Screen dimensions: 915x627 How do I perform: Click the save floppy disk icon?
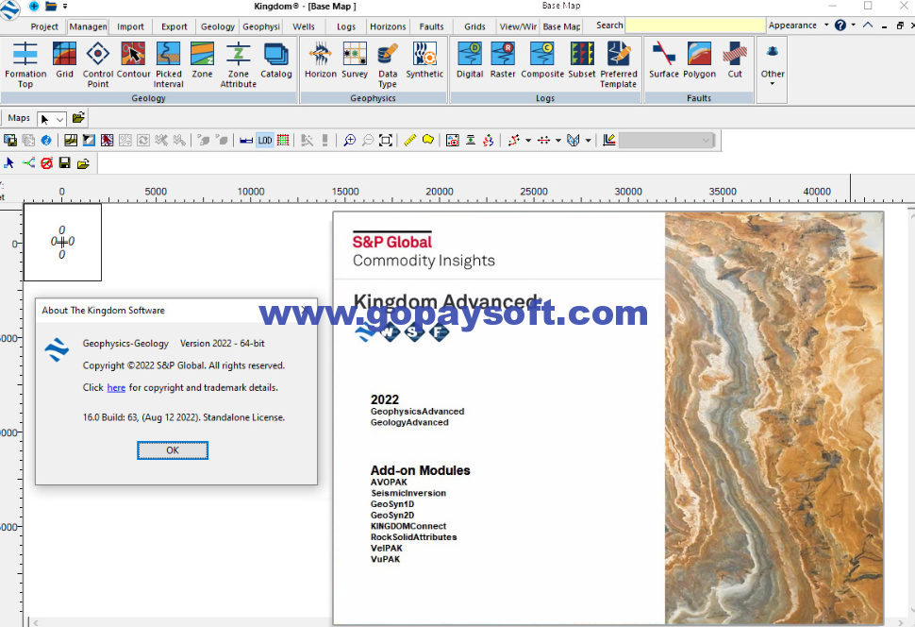pos(65,163)
